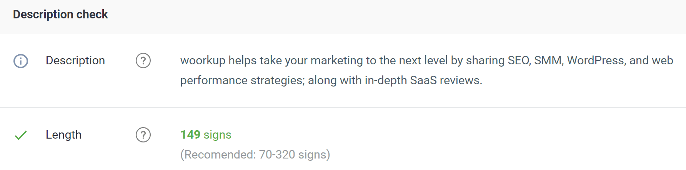
Task: Click the Recomended 70-320 signs hint
Action: (x=255, y=155)
